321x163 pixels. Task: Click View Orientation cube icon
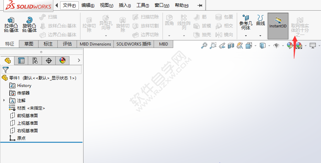(249, 45)
